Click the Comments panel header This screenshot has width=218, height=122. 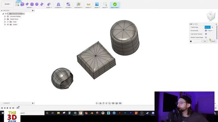pos(6,103)
